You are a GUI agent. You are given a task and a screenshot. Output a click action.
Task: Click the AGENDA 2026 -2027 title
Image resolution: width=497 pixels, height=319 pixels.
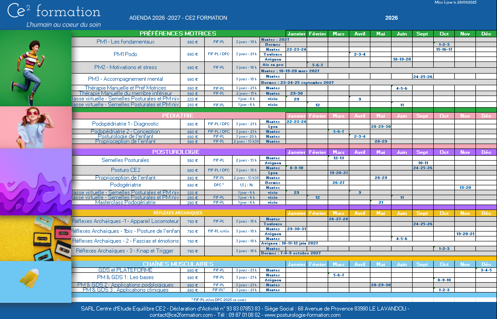(178, 18)
